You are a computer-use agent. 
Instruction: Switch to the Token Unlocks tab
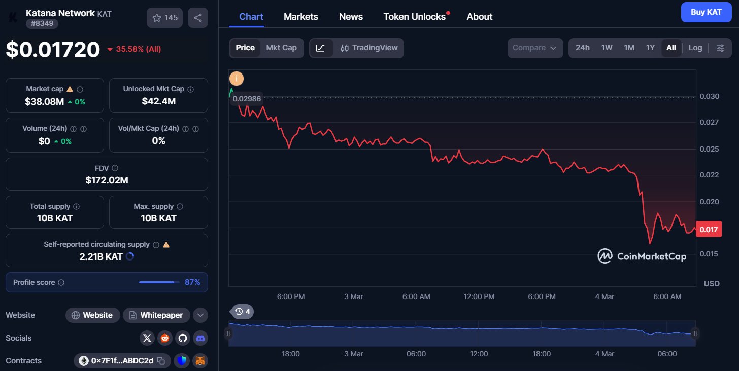(x=414, y=17)
